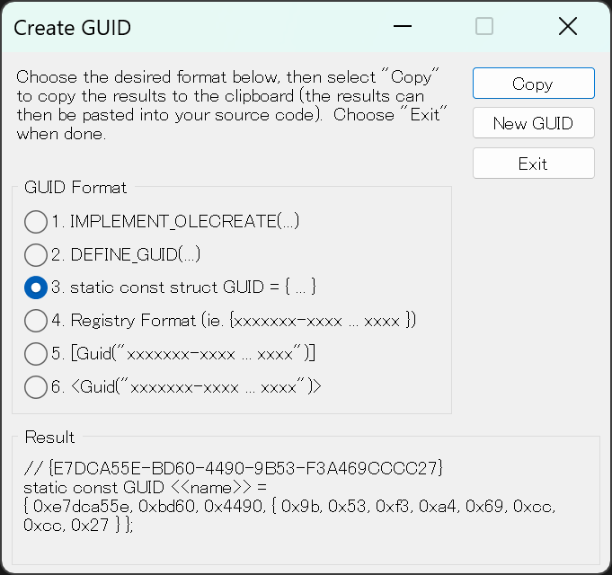Pick the Registry Format radio option
The image size is (612, 575).
36,320
